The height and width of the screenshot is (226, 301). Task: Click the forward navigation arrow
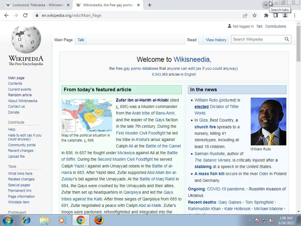point(16,15)
